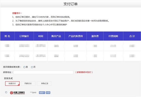
Task: Click the card number **5649
Action: tap(33, 92)
